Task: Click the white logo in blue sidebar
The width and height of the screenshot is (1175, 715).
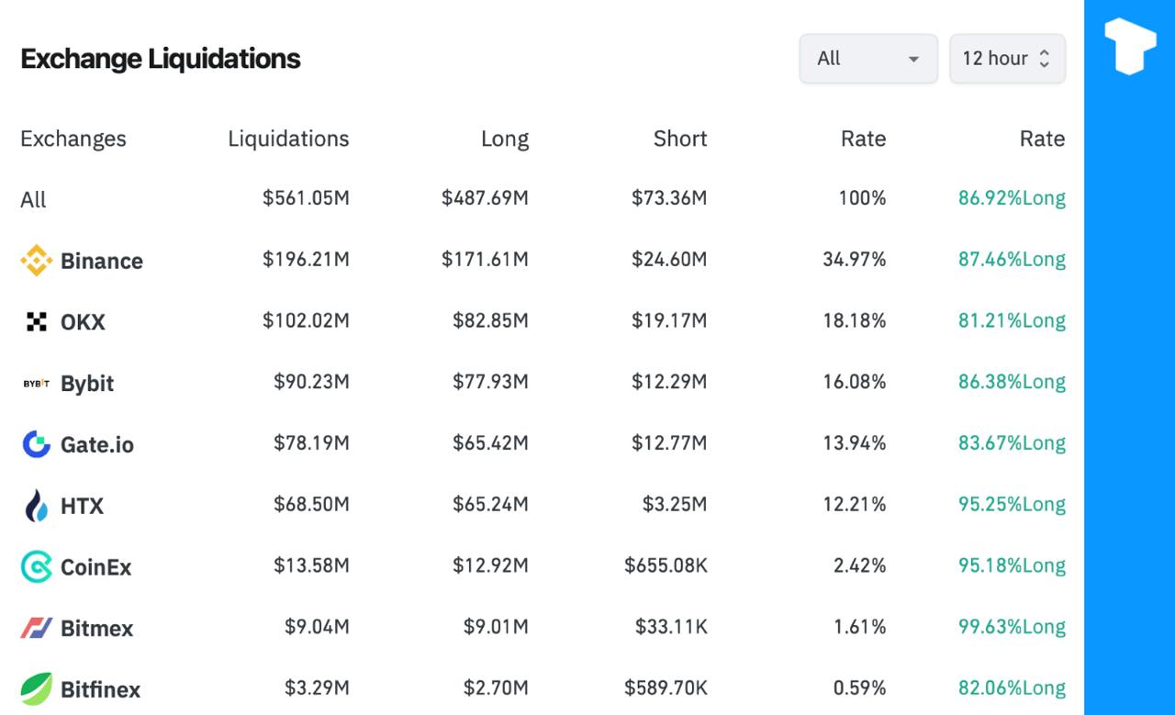Action: tap(1129, 45)
